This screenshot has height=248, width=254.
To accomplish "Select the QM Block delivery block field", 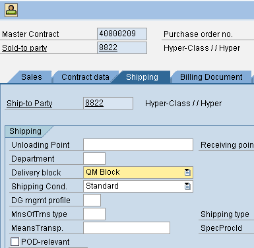I will click(x=138, y=172).
